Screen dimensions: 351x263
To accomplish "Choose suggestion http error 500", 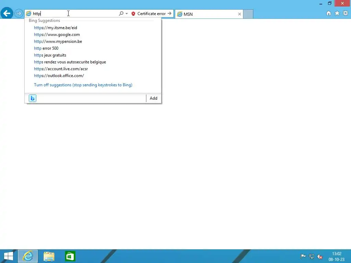I will pos(46,48).
